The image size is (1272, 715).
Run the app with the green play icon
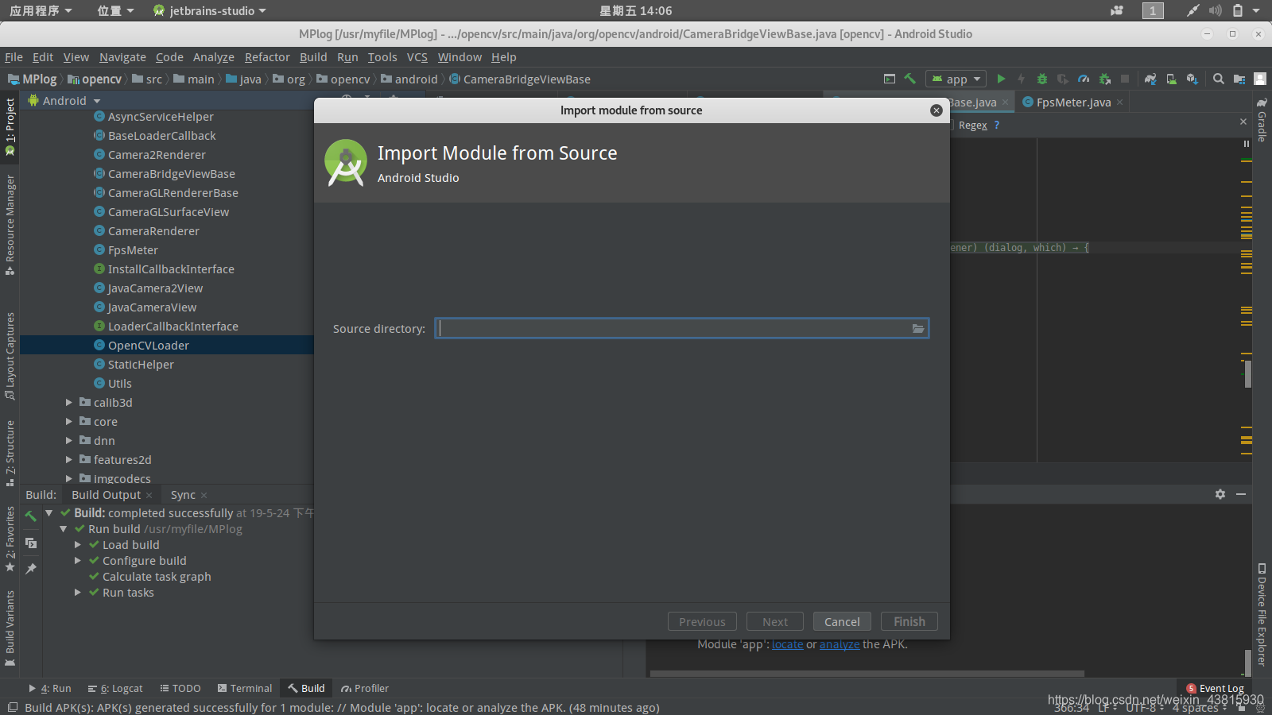point(1001,79)
